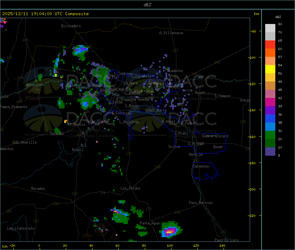
Task: Click the Divisadero map label
Action: coord(71,26)
